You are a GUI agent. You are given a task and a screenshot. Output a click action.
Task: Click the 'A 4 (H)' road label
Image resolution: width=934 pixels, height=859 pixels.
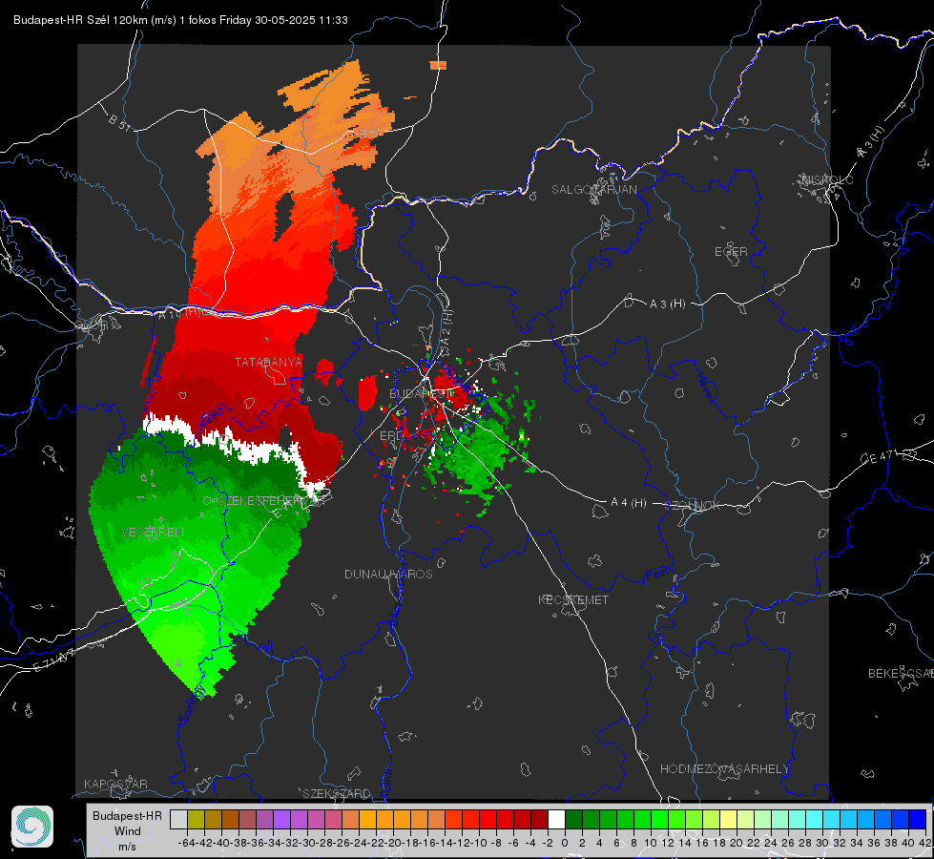point(629,503)
